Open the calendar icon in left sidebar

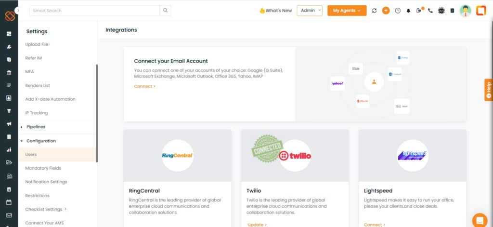coord(9,202)
